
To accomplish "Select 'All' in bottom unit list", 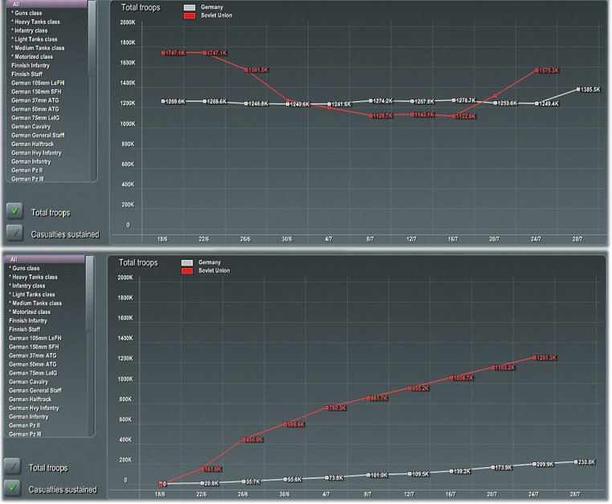I will (x=43, y=259).
